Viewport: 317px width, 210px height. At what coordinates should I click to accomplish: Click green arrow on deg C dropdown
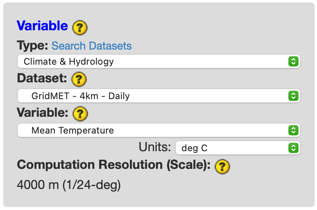click(x=293, y=148)
